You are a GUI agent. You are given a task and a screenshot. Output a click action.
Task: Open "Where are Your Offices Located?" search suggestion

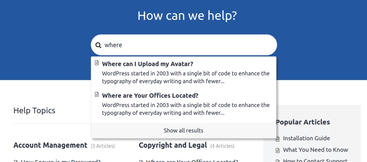pos(150,96)
